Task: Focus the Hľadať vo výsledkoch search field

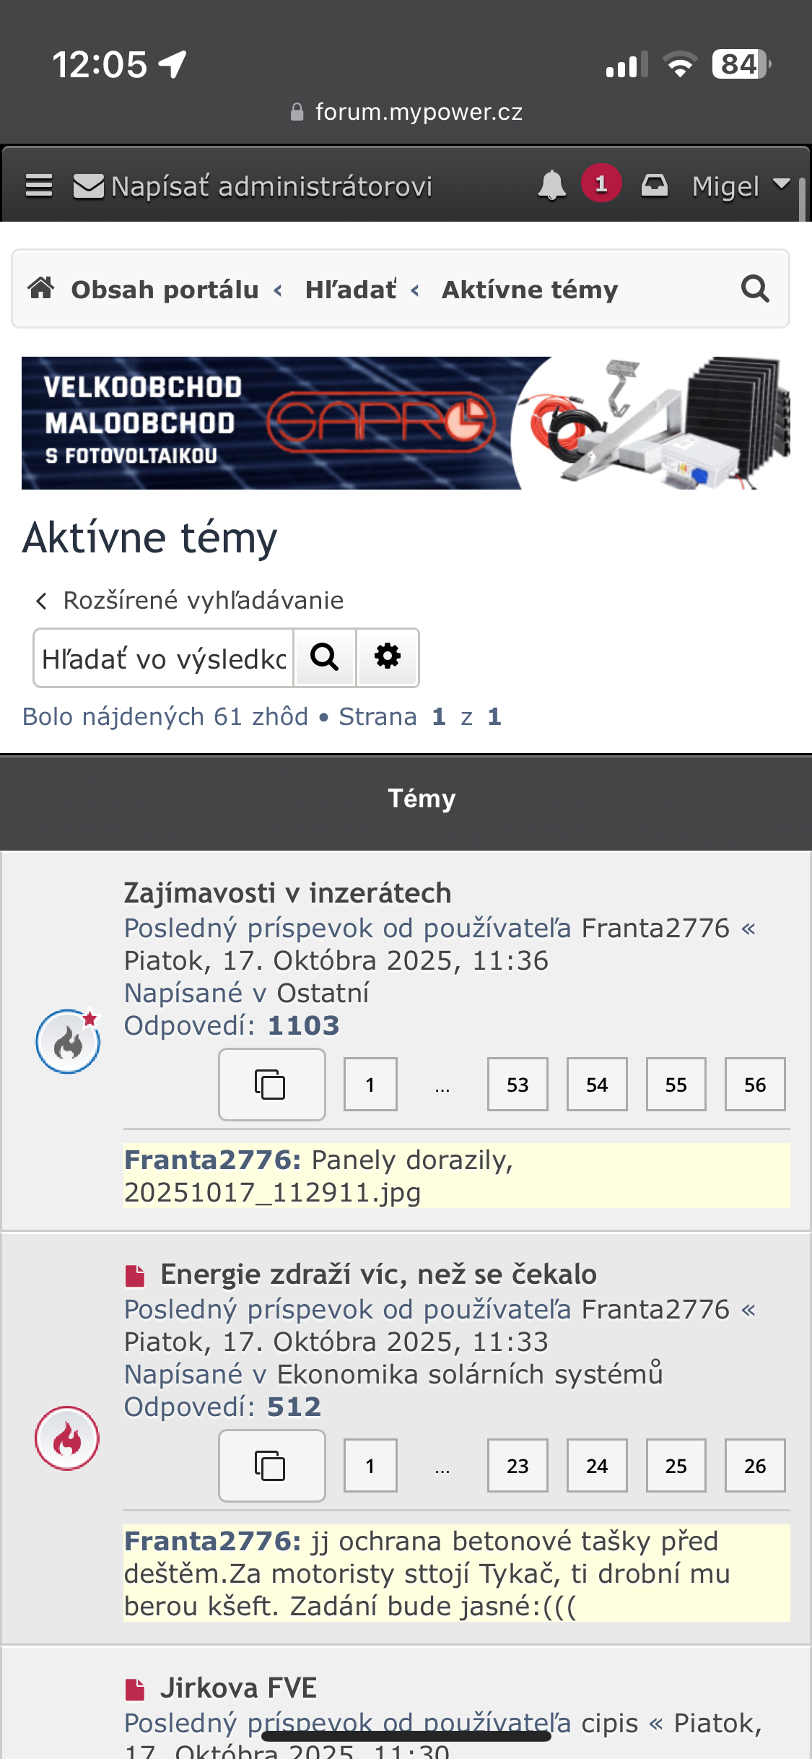Action: [x=165, y=659]
